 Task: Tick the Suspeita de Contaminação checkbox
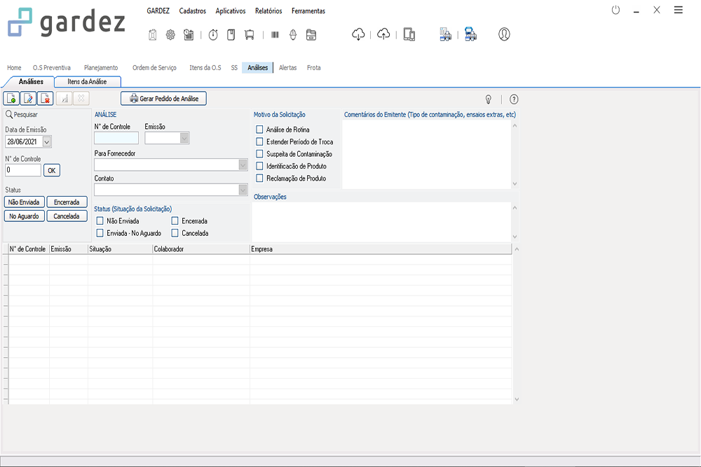click(x=259, y=153)
